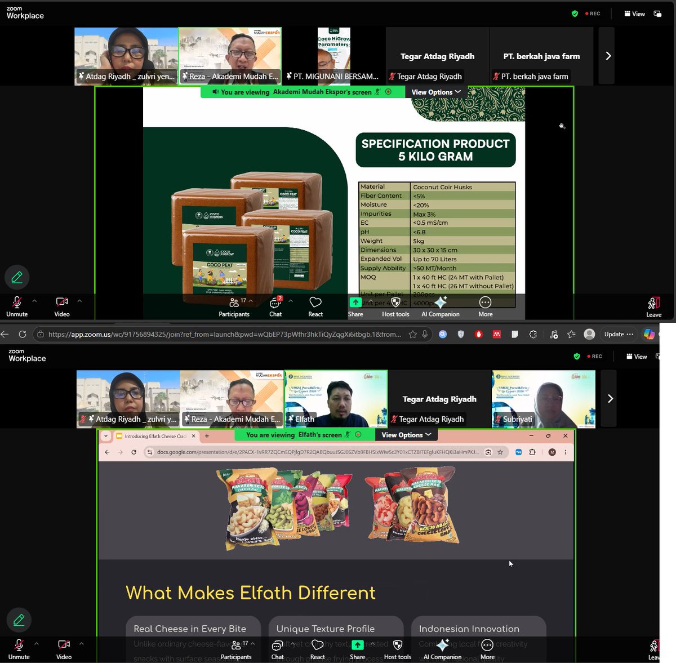
Task: Toggle Video in Elfath's screen window
Action: [x=64, y=649]
